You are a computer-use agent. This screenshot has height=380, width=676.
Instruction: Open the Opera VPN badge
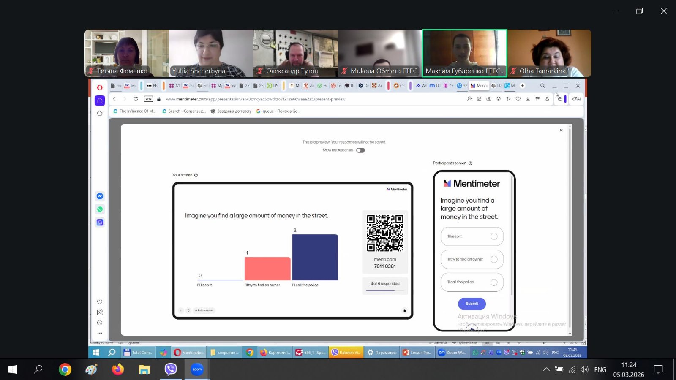pyautogui.click(x=148, y=99)
